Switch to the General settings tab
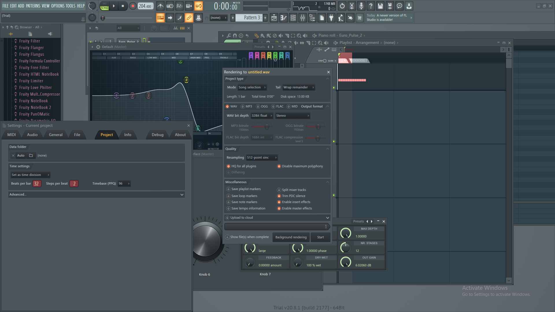Screen dimensions: 555x312 pos(55,135)
